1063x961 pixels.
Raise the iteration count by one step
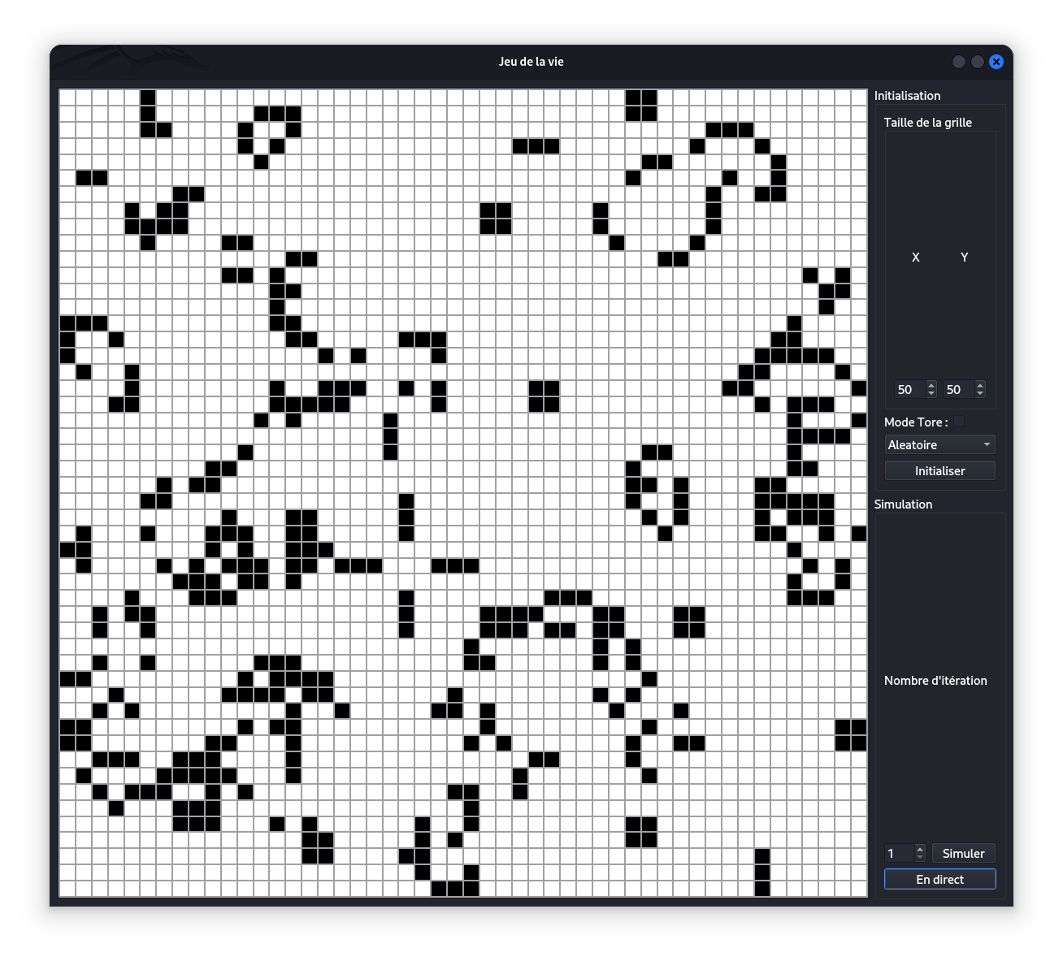[x=920, y=849]
